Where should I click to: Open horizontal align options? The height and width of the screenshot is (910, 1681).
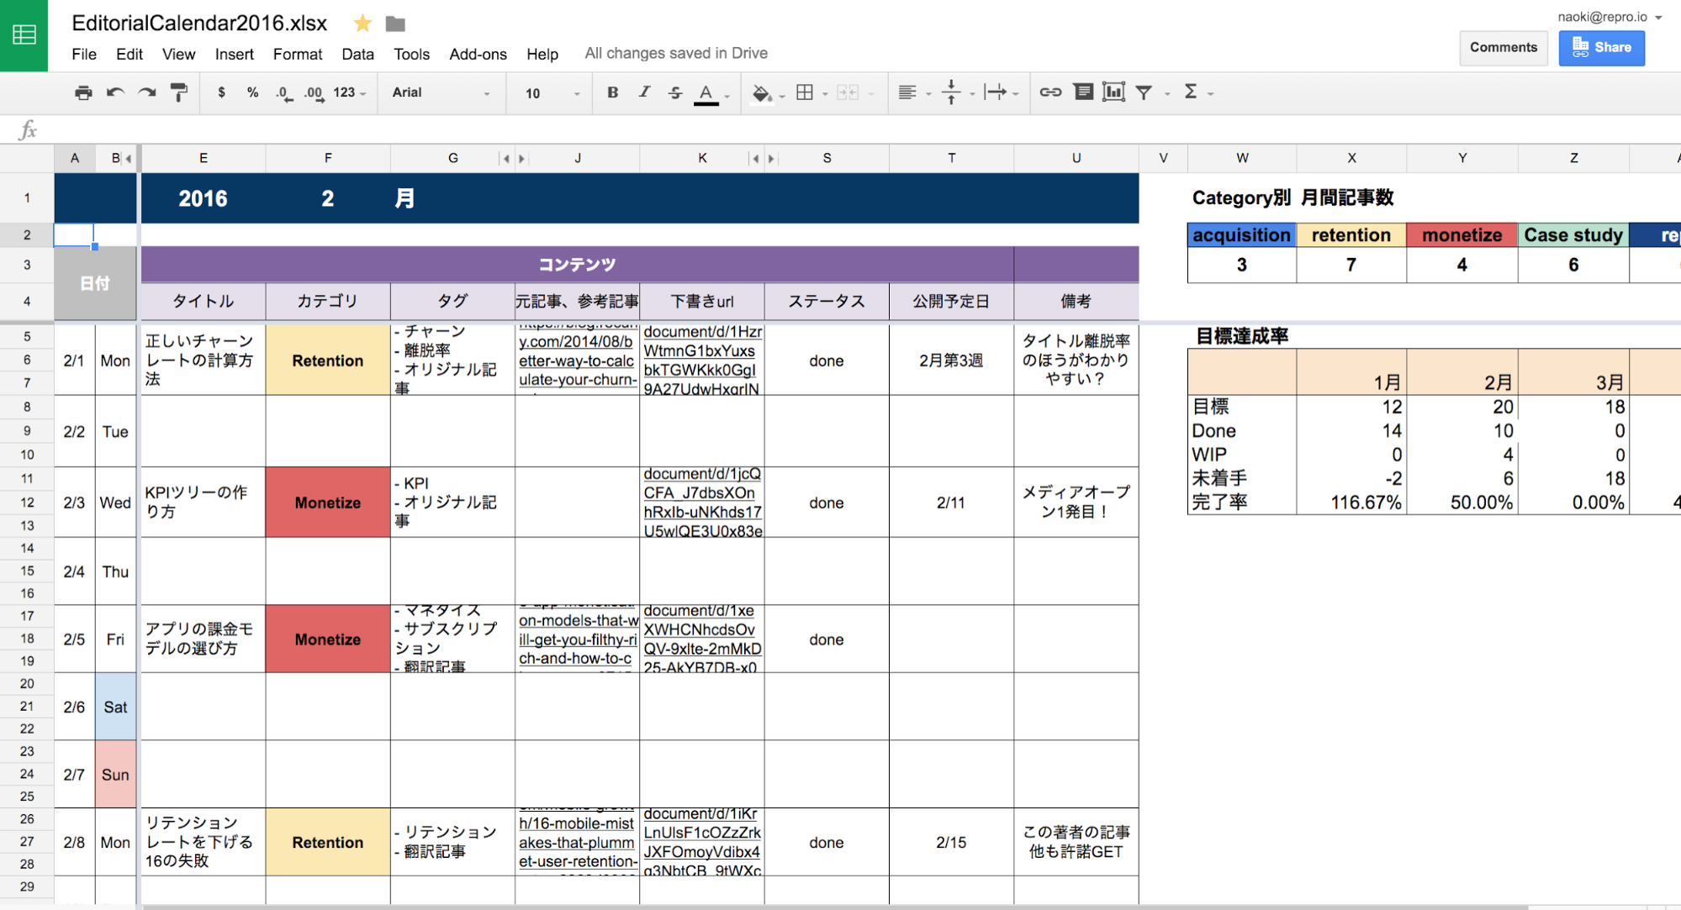click(x=907, y=92)
